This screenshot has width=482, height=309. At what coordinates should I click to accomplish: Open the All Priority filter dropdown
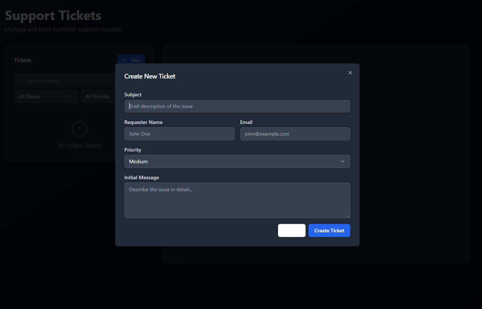[99, 96]
